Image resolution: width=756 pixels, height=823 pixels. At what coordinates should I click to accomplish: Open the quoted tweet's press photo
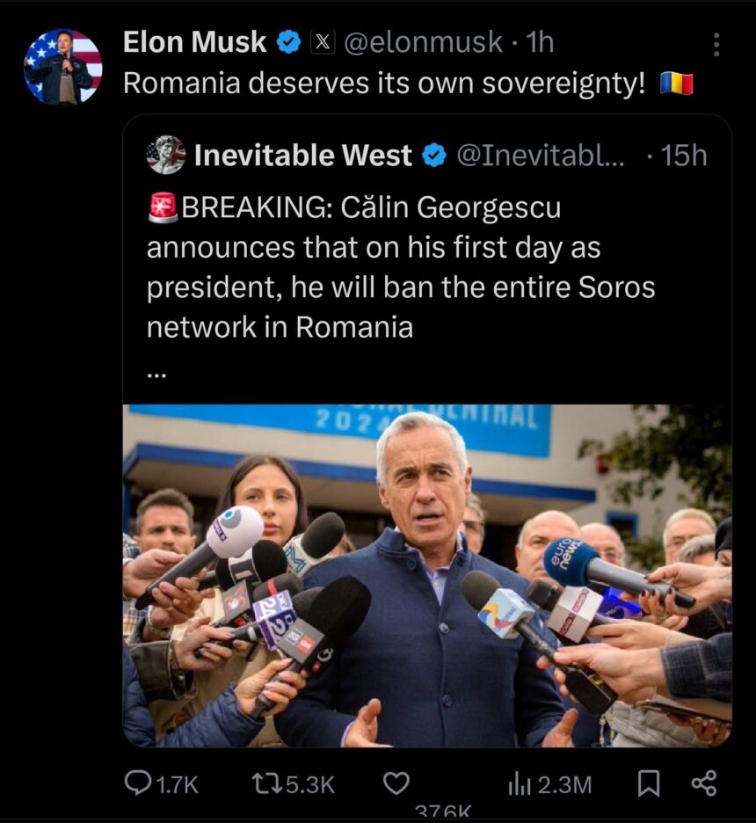point(427,575)
